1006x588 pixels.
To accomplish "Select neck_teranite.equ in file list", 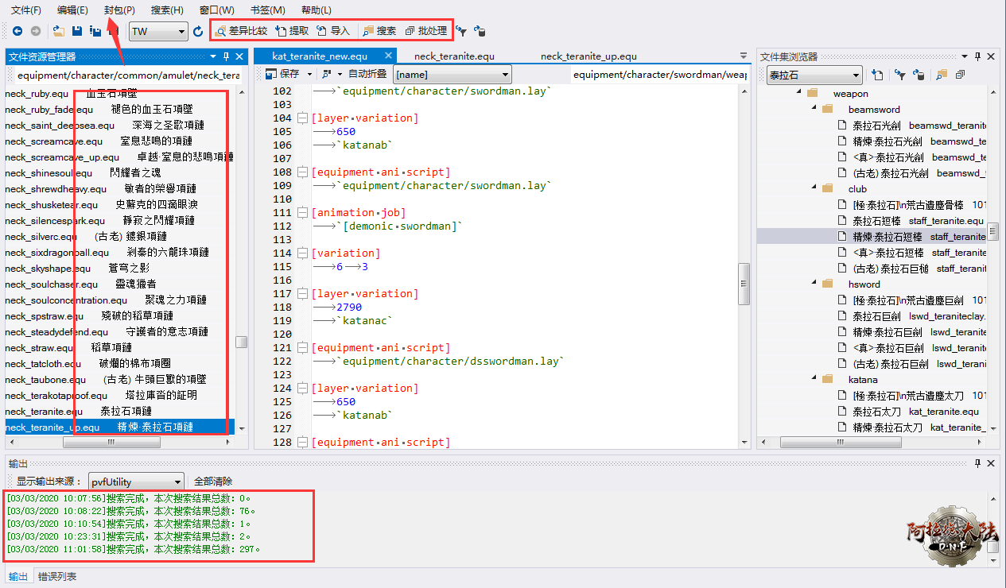I will (x=44, y=411).
